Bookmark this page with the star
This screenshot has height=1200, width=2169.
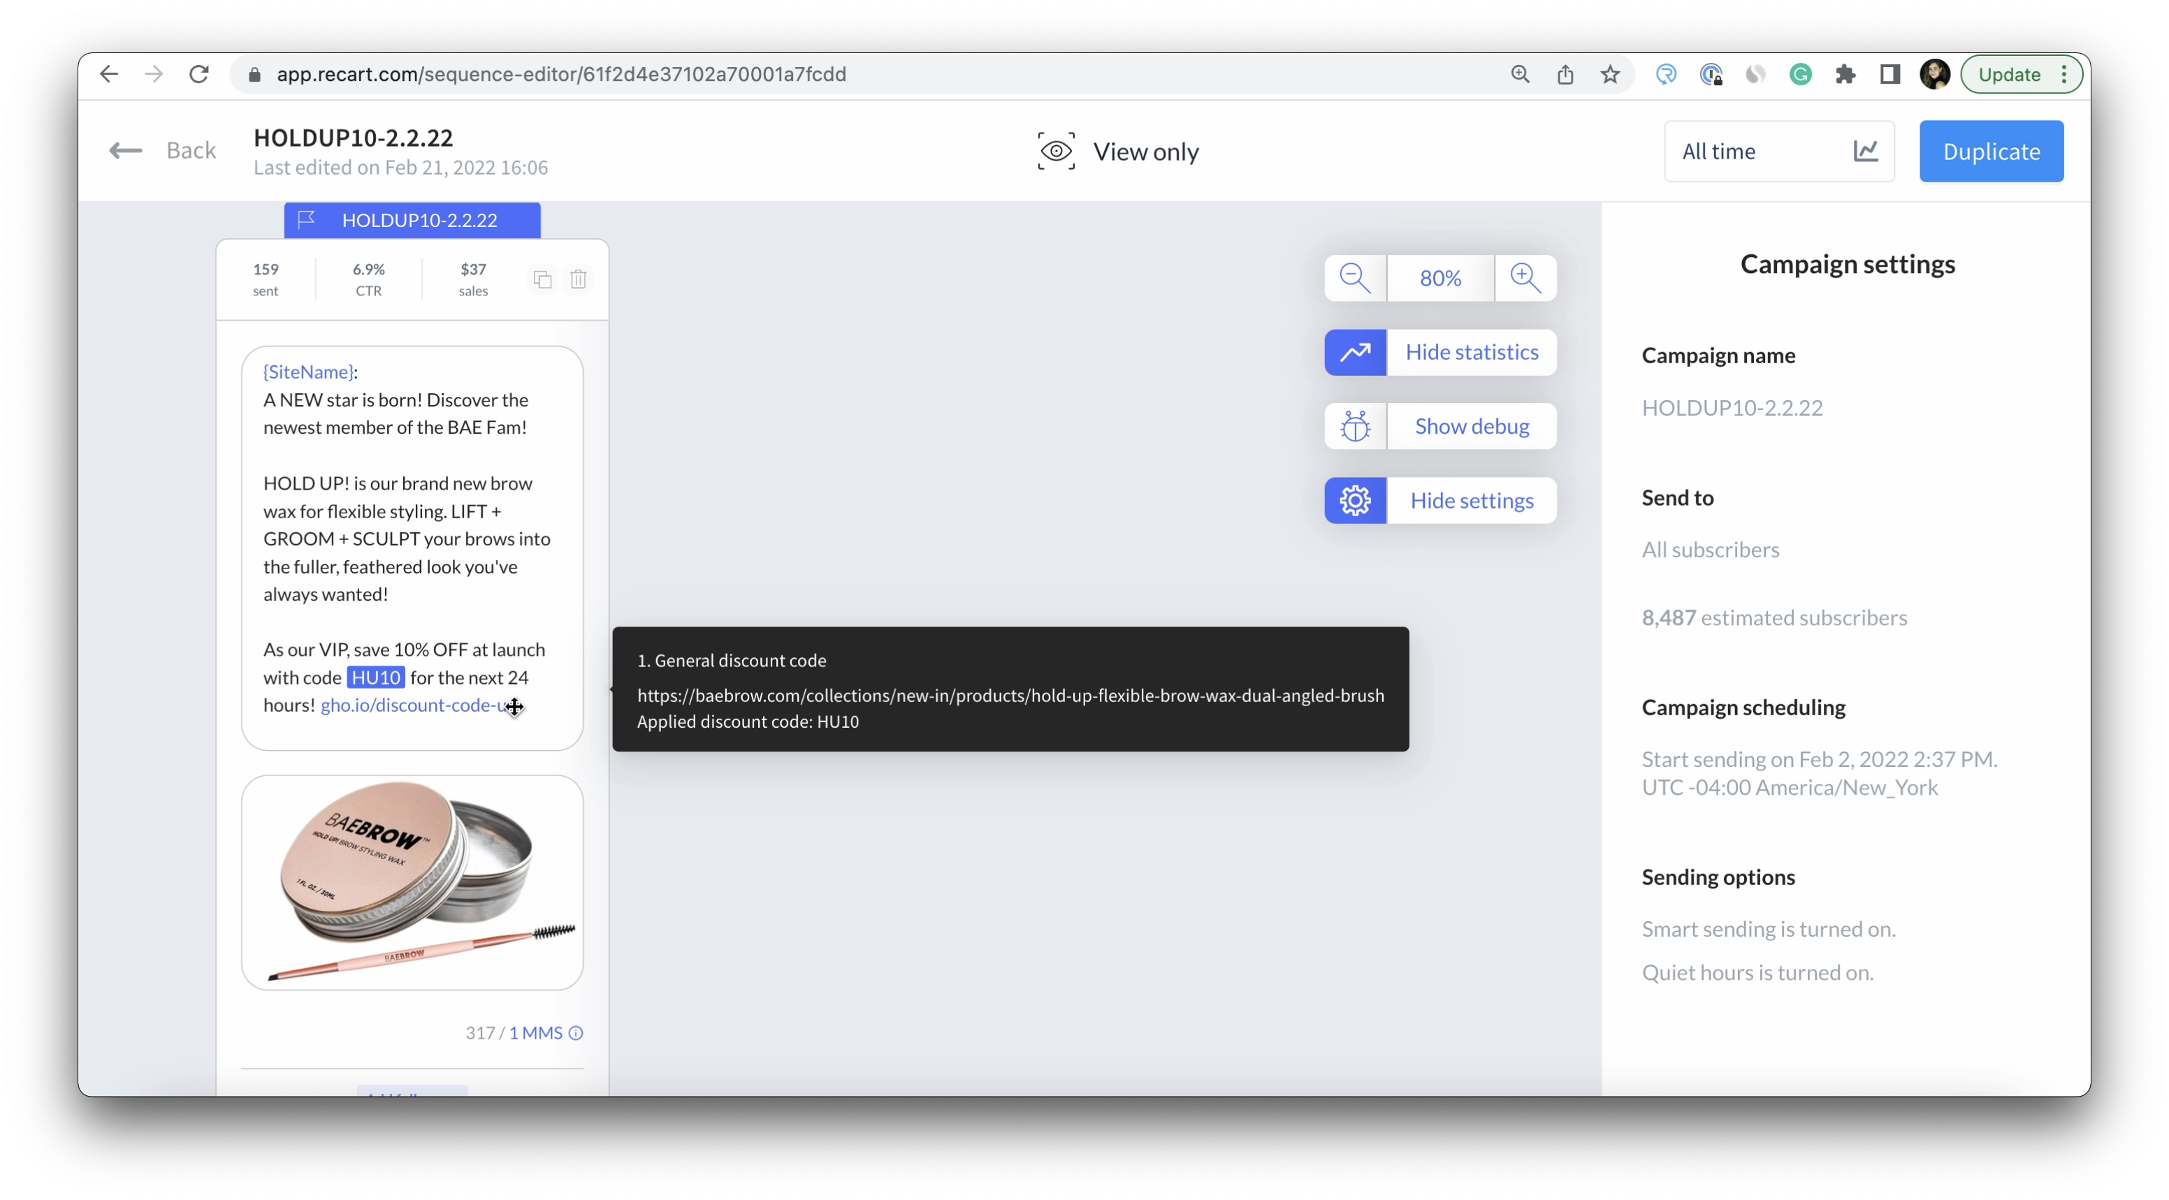pos(1610,74)
